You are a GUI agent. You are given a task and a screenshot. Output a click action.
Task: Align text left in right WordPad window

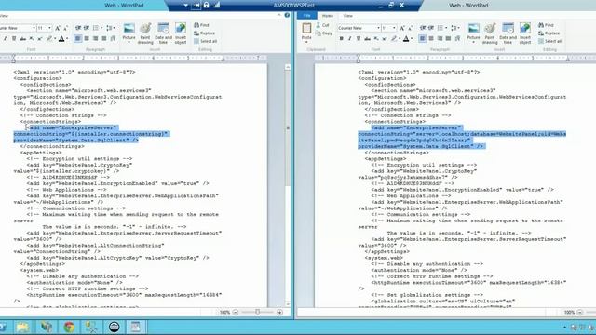coord(422,38)
